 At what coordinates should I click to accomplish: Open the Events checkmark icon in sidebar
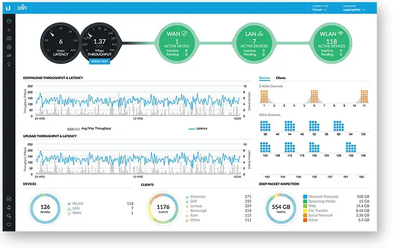(x=9, y=199)
